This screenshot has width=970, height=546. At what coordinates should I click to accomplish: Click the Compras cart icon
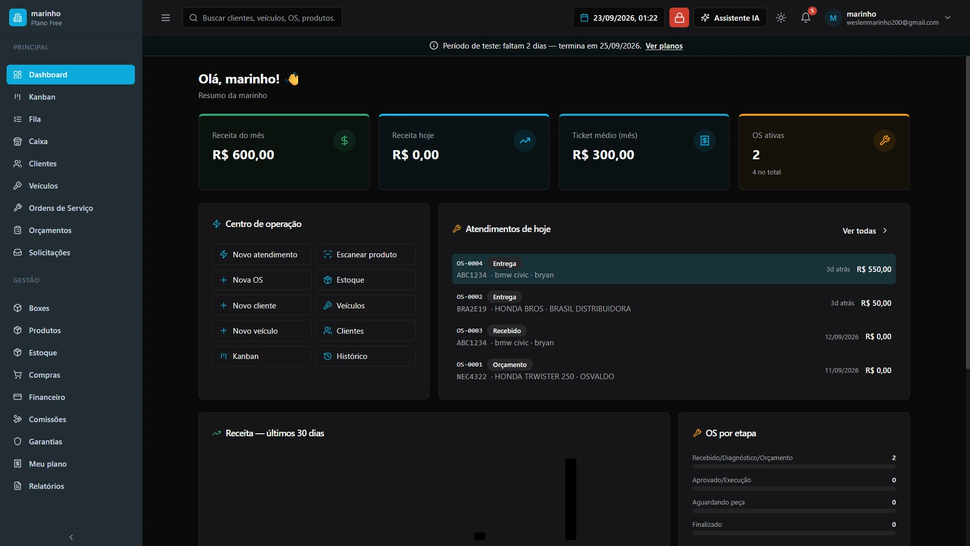point(18,375)
